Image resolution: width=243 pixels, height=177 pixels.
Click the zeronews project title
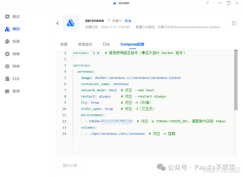click(x=95, y=20)
